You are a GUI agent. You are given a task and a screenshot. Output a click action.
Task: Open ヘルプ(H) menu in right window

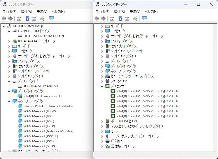click(x=151, y=11)
